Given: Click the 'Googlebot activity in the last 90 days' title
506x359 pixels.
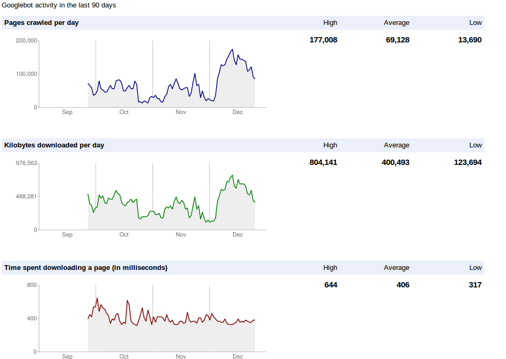Looking at the screenshot, I should click(x=59, y=5).
